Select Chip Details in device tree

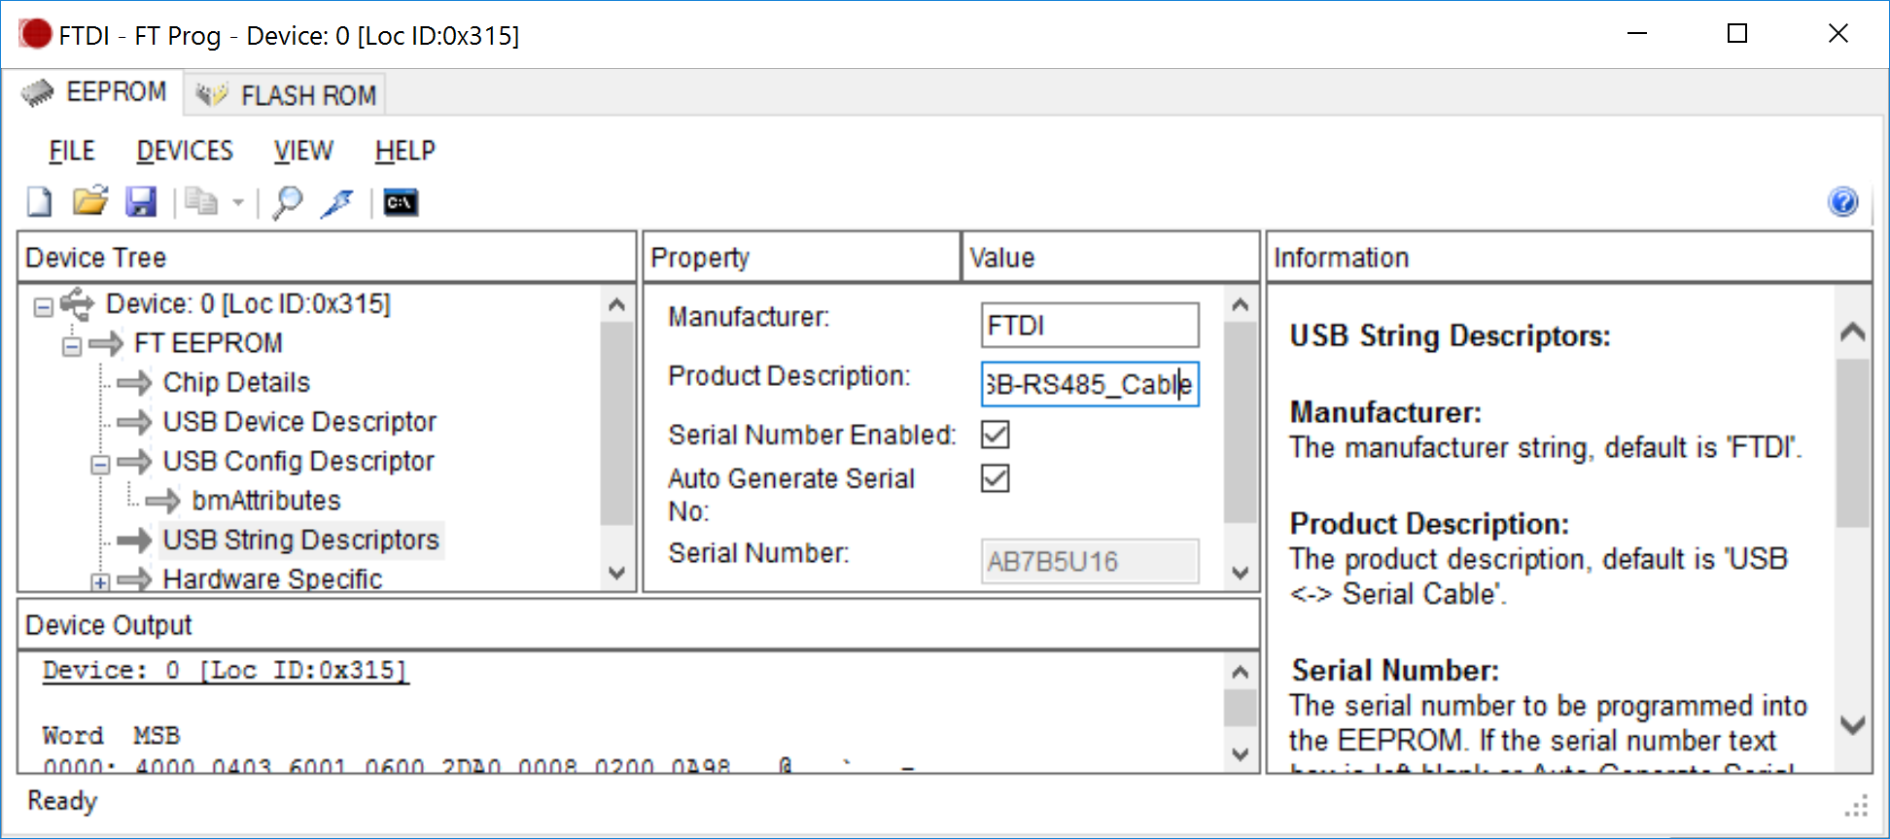point(236,382)
